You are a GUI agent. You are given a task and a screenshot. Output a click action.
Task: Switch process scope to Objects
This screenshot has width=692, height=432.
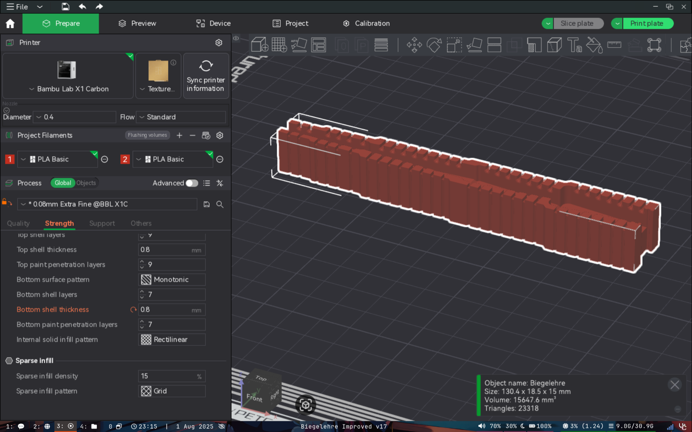(86, 183)
